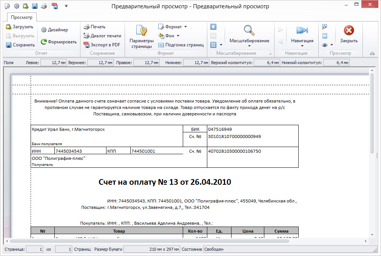Click account number 40702810300000106750
Image resolution: width=381 pixels, height=256 pixels.
pos(234,151)
